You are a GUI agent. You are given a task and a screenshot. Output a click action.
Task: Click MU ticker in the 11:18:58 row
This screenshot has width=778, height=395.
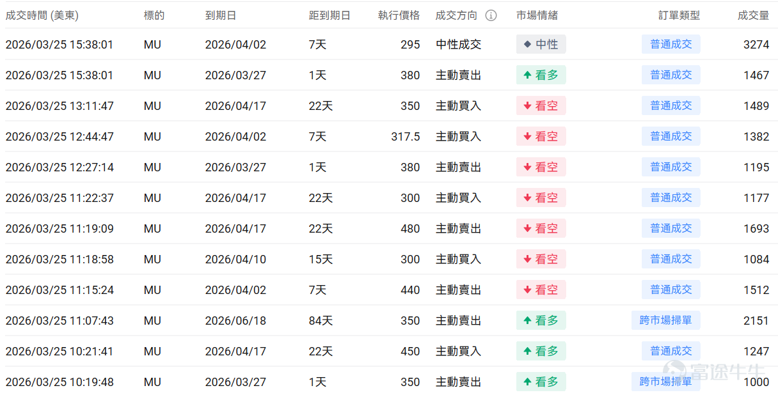pyautogui.click(x=152, y=259)
